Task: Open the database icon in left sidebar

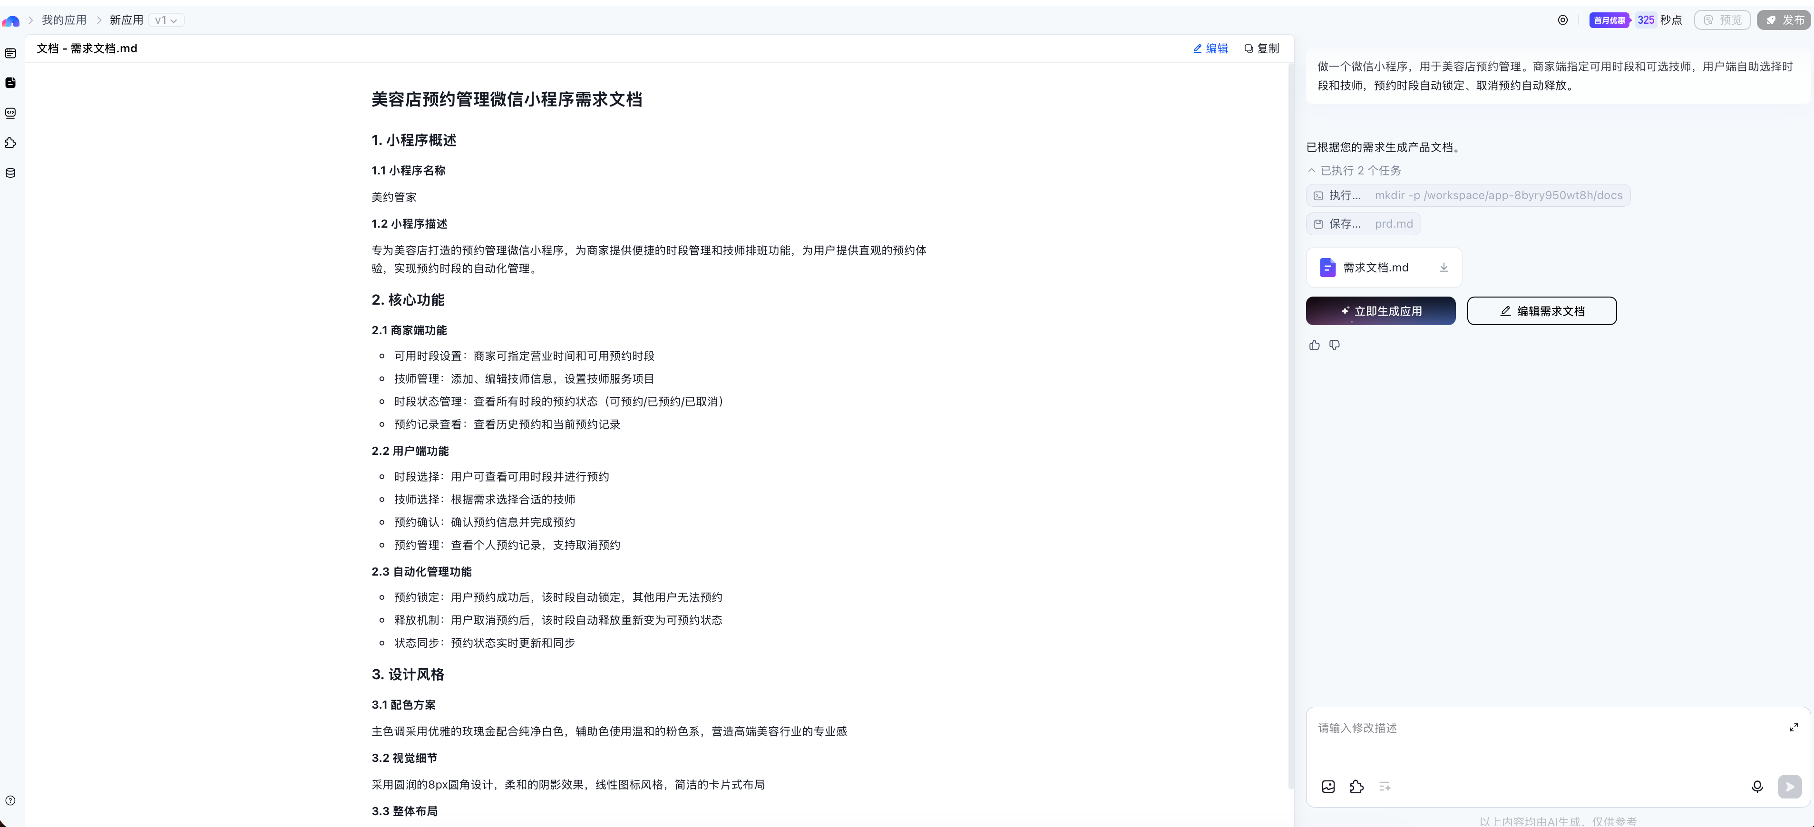Action: [x=10, y=173]
